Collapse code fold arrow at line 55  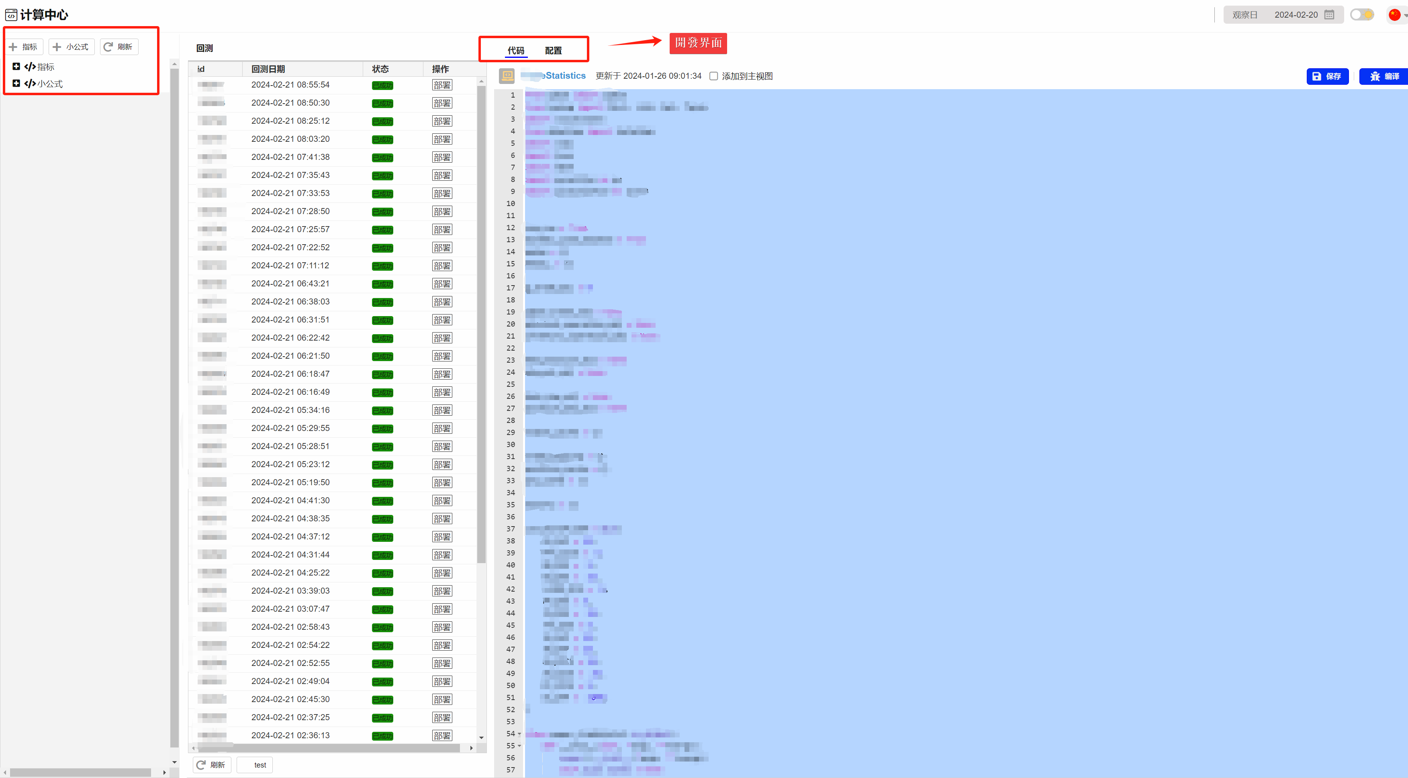[519, 746]
